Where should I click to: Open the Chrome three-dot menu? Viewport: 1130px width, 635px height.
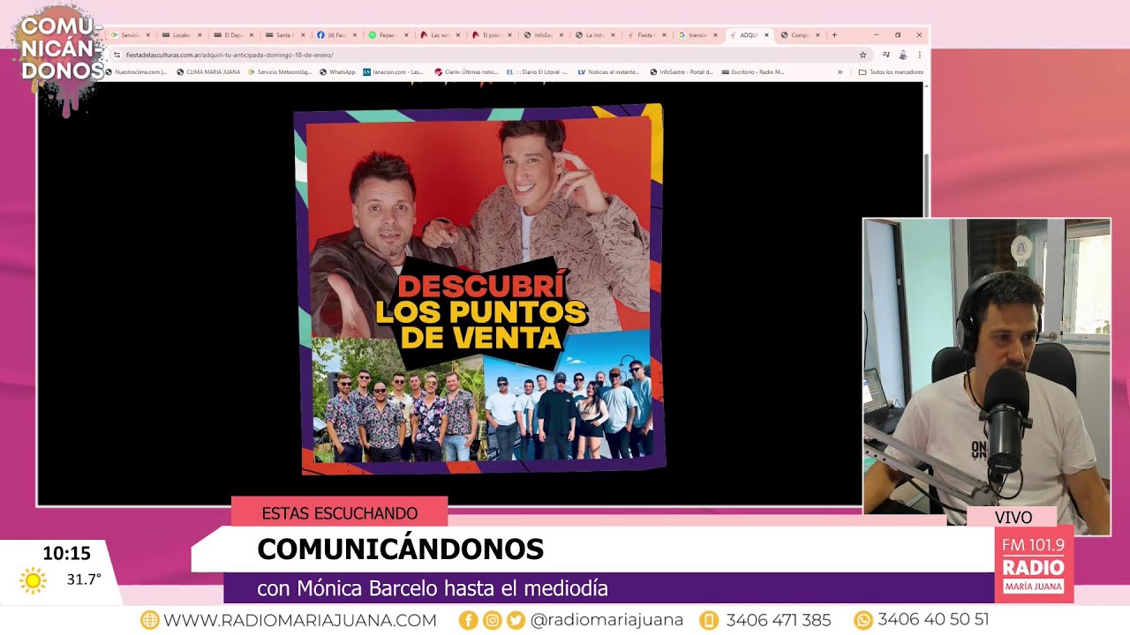919,55
